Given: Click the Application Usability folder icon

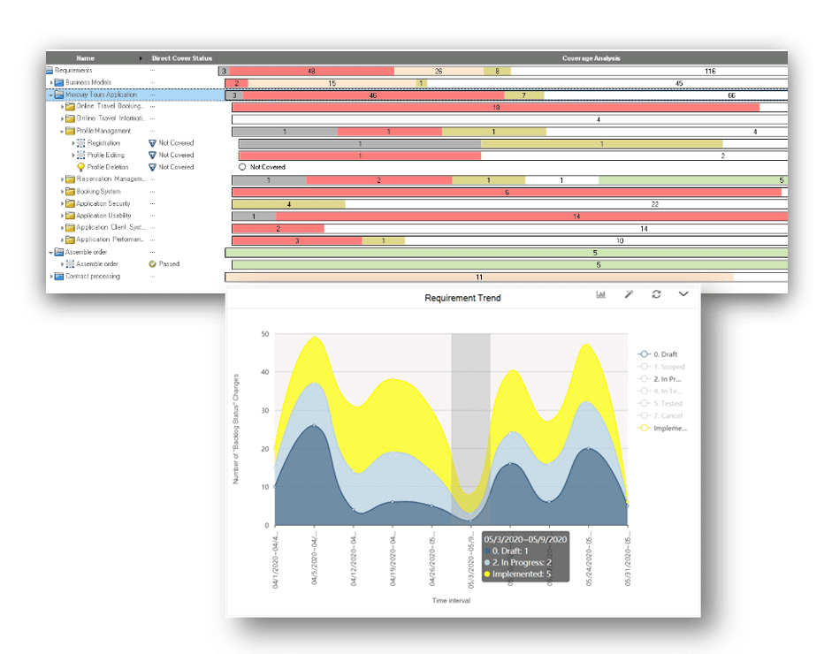Looking at the screenshot, I should (x=70, y=216).
